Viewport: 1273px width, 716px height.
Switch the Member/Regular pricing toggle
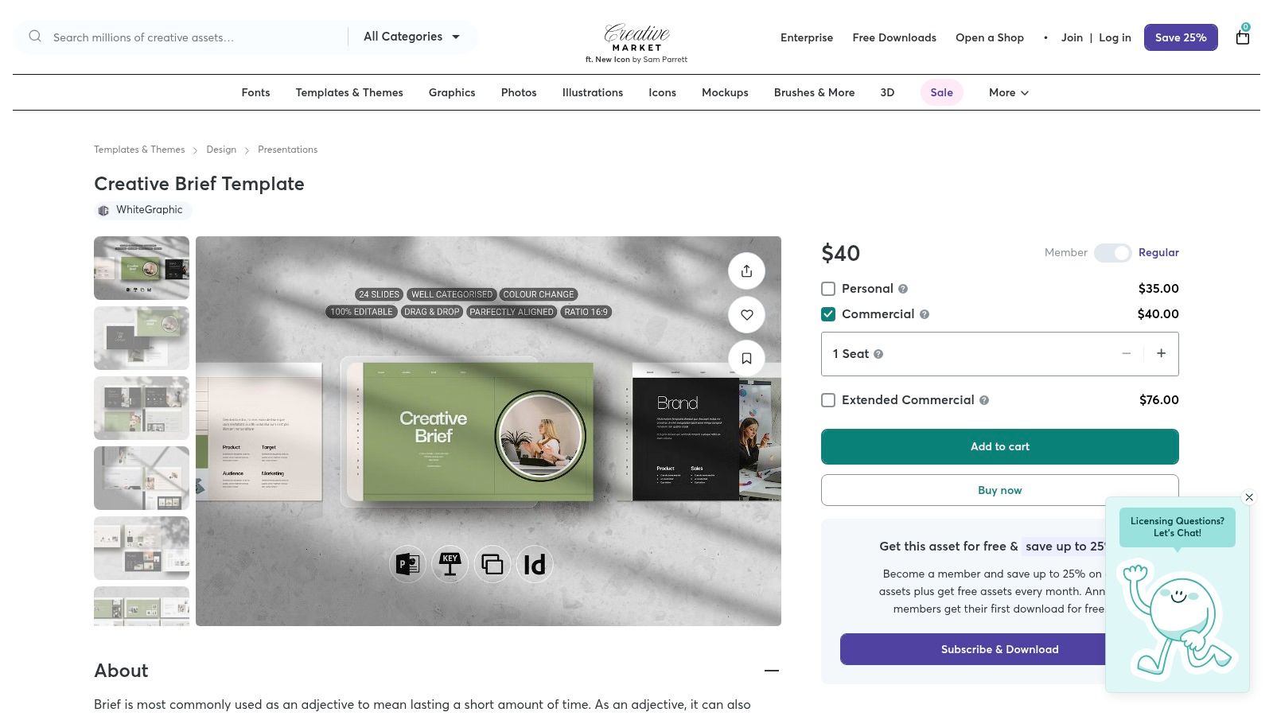(x=1113, y=252)
